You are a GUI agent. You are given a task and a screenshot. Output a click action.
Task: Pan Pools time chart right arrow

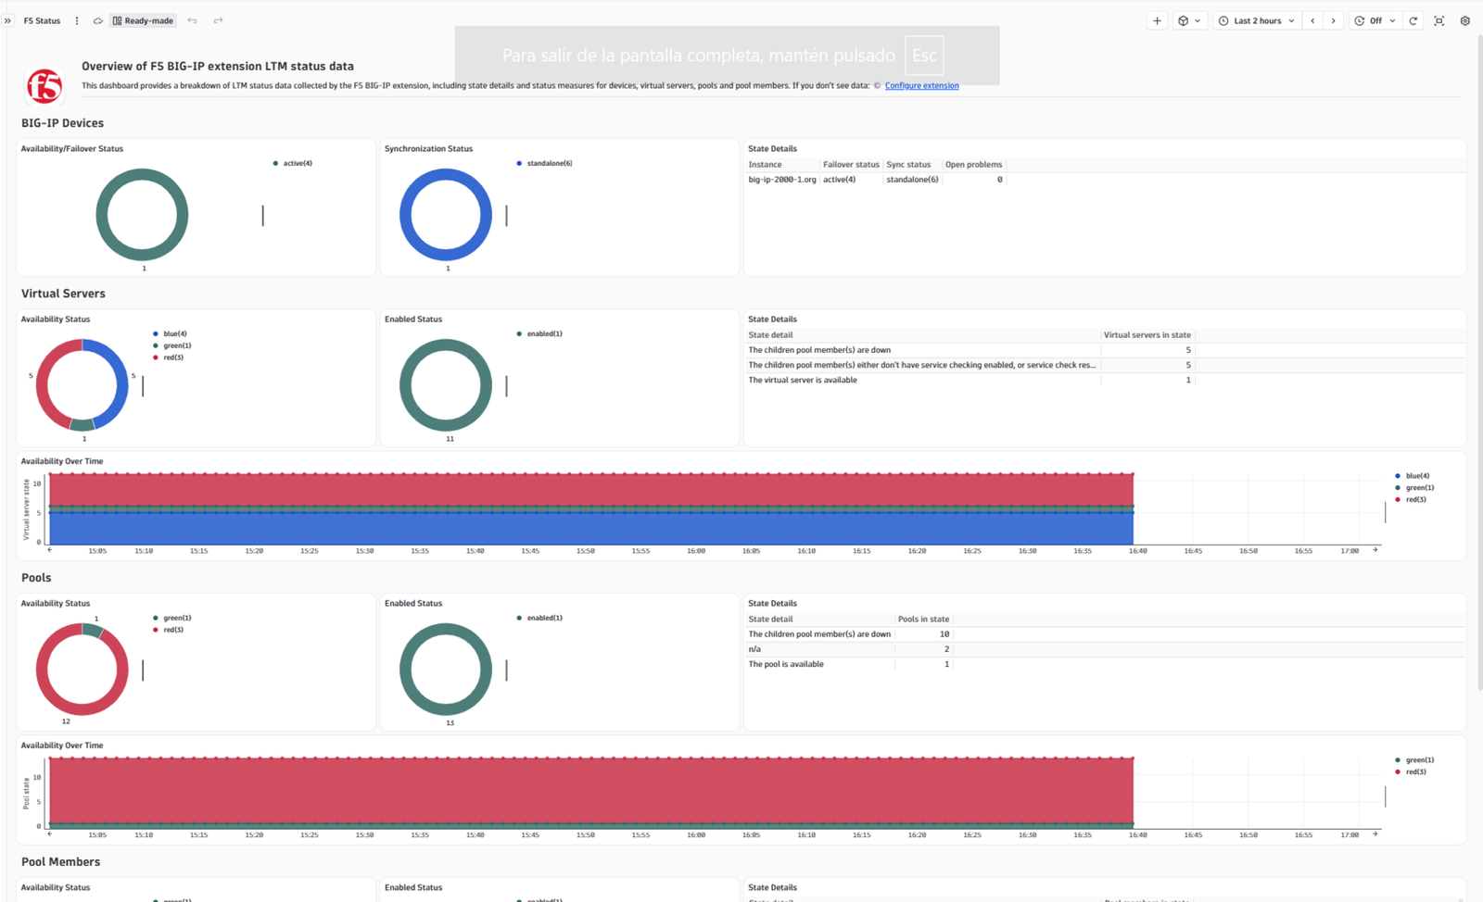coord(1375,834)
